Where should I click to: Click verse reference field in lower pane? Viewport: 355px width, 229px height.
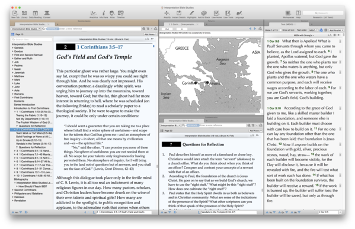(x=223, y=125)
